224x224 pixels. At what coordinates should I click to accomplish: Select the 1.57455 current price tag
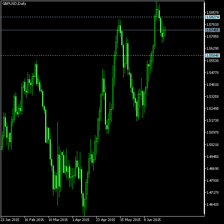click(x=212, y=30)
